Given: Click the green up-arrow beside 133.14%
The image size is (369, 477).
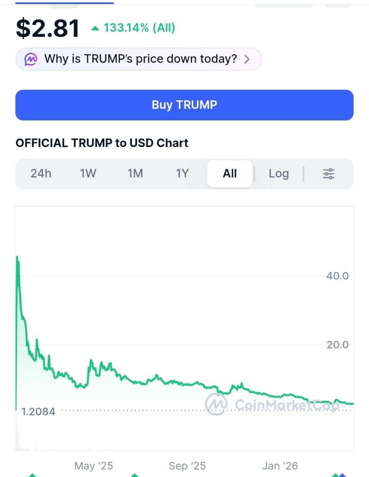Looking at the screenshot, I should coord(95,28).
